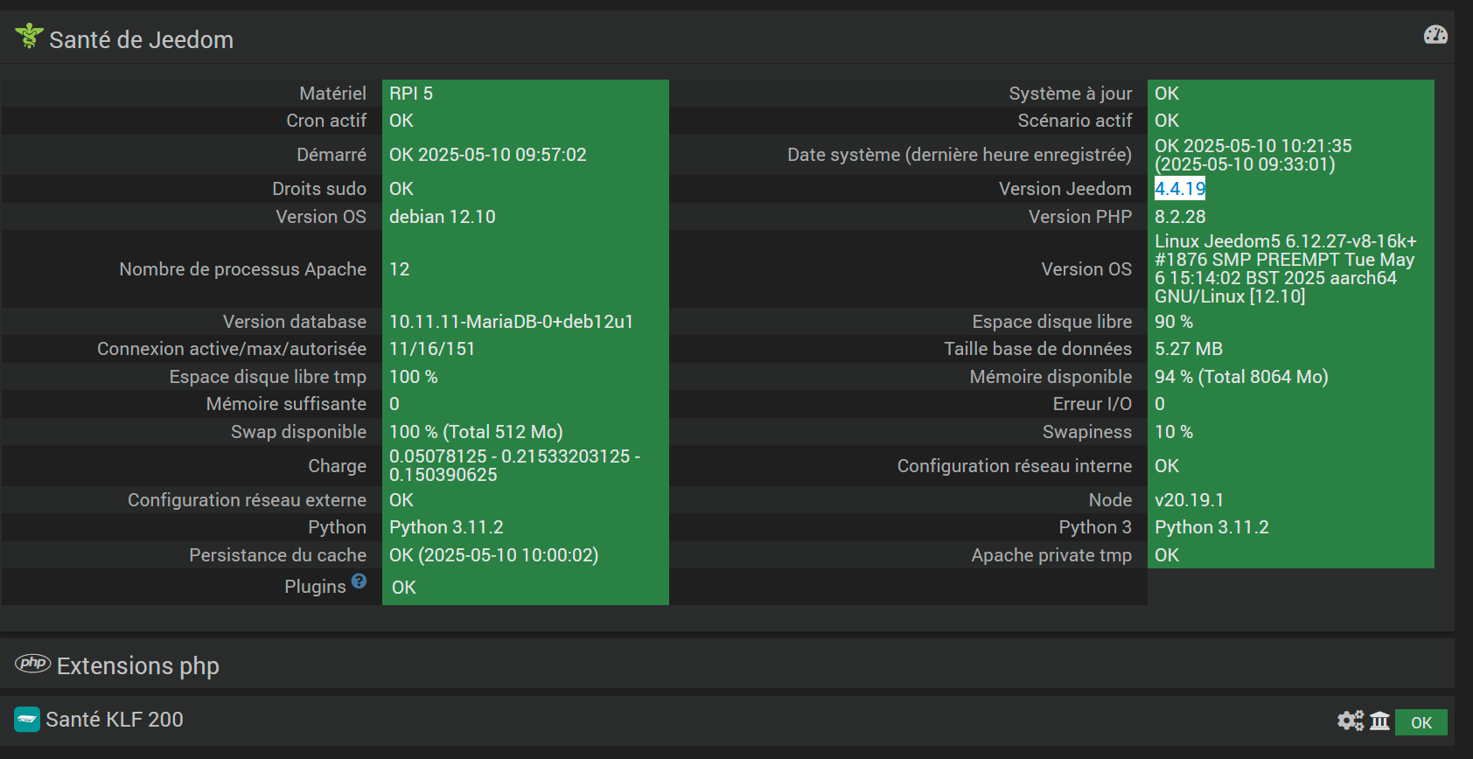Screen dimensions: 1473x759
Task: Click the php logo icon
Action: (x=32, y=663)
